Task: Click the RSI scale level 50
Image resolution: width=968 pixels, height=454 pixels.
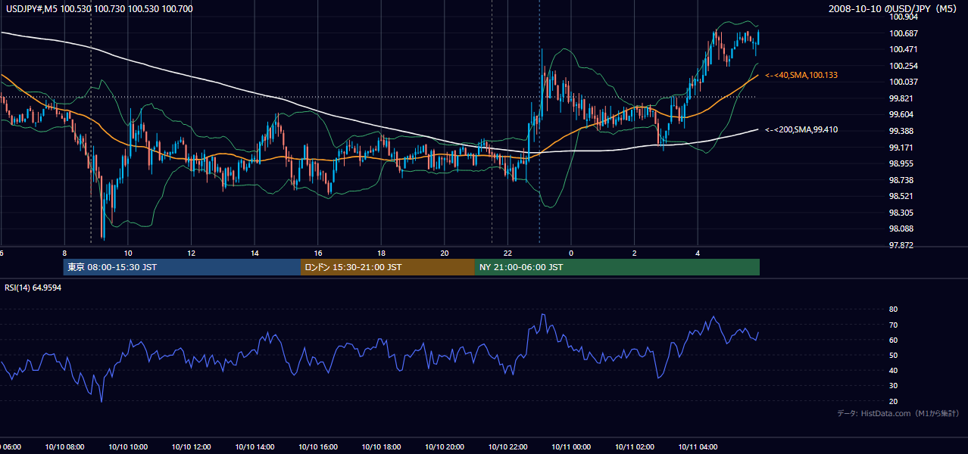Action: point(893,355)
